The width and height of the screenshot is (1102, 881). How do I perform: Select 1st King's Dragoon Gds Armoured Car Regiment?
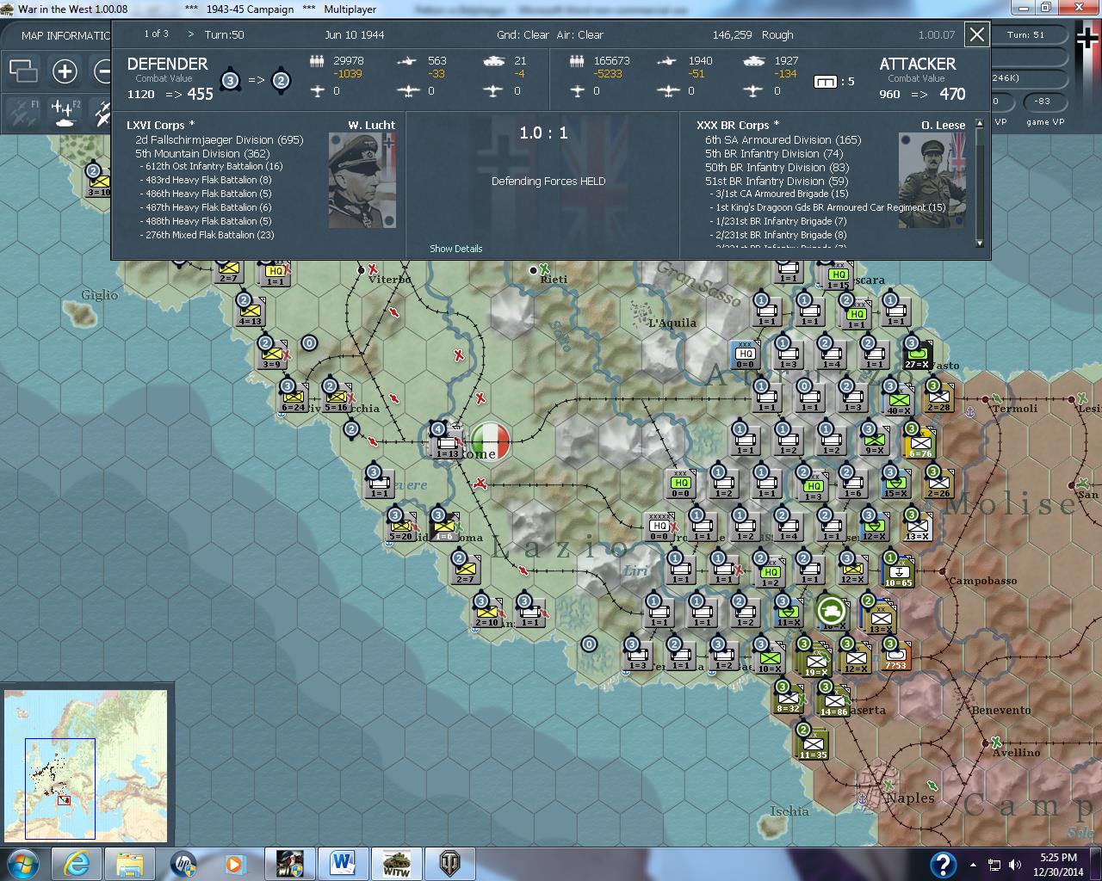828,207
